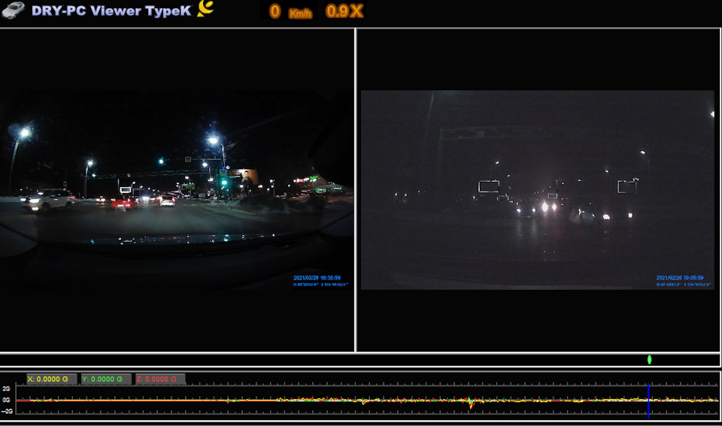Click the orange spike on the G-sensor graph
The height and width of the screenshot is (426, 722).
[x=471, y=404]
